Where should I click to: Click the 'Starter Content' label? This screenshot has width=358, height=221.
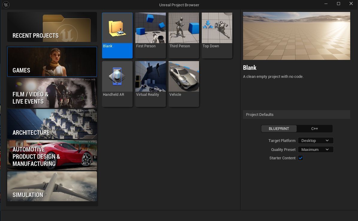point(282,158)
